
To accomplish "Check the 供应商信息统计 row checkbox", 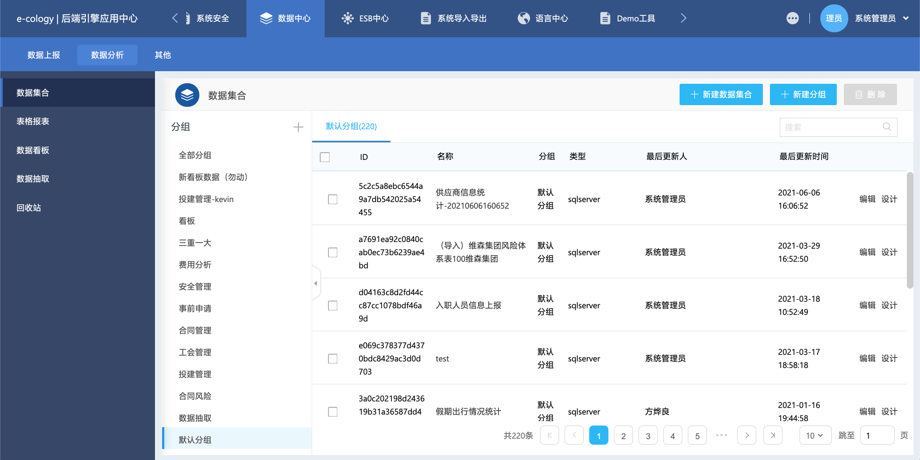I will coord(332,199).
